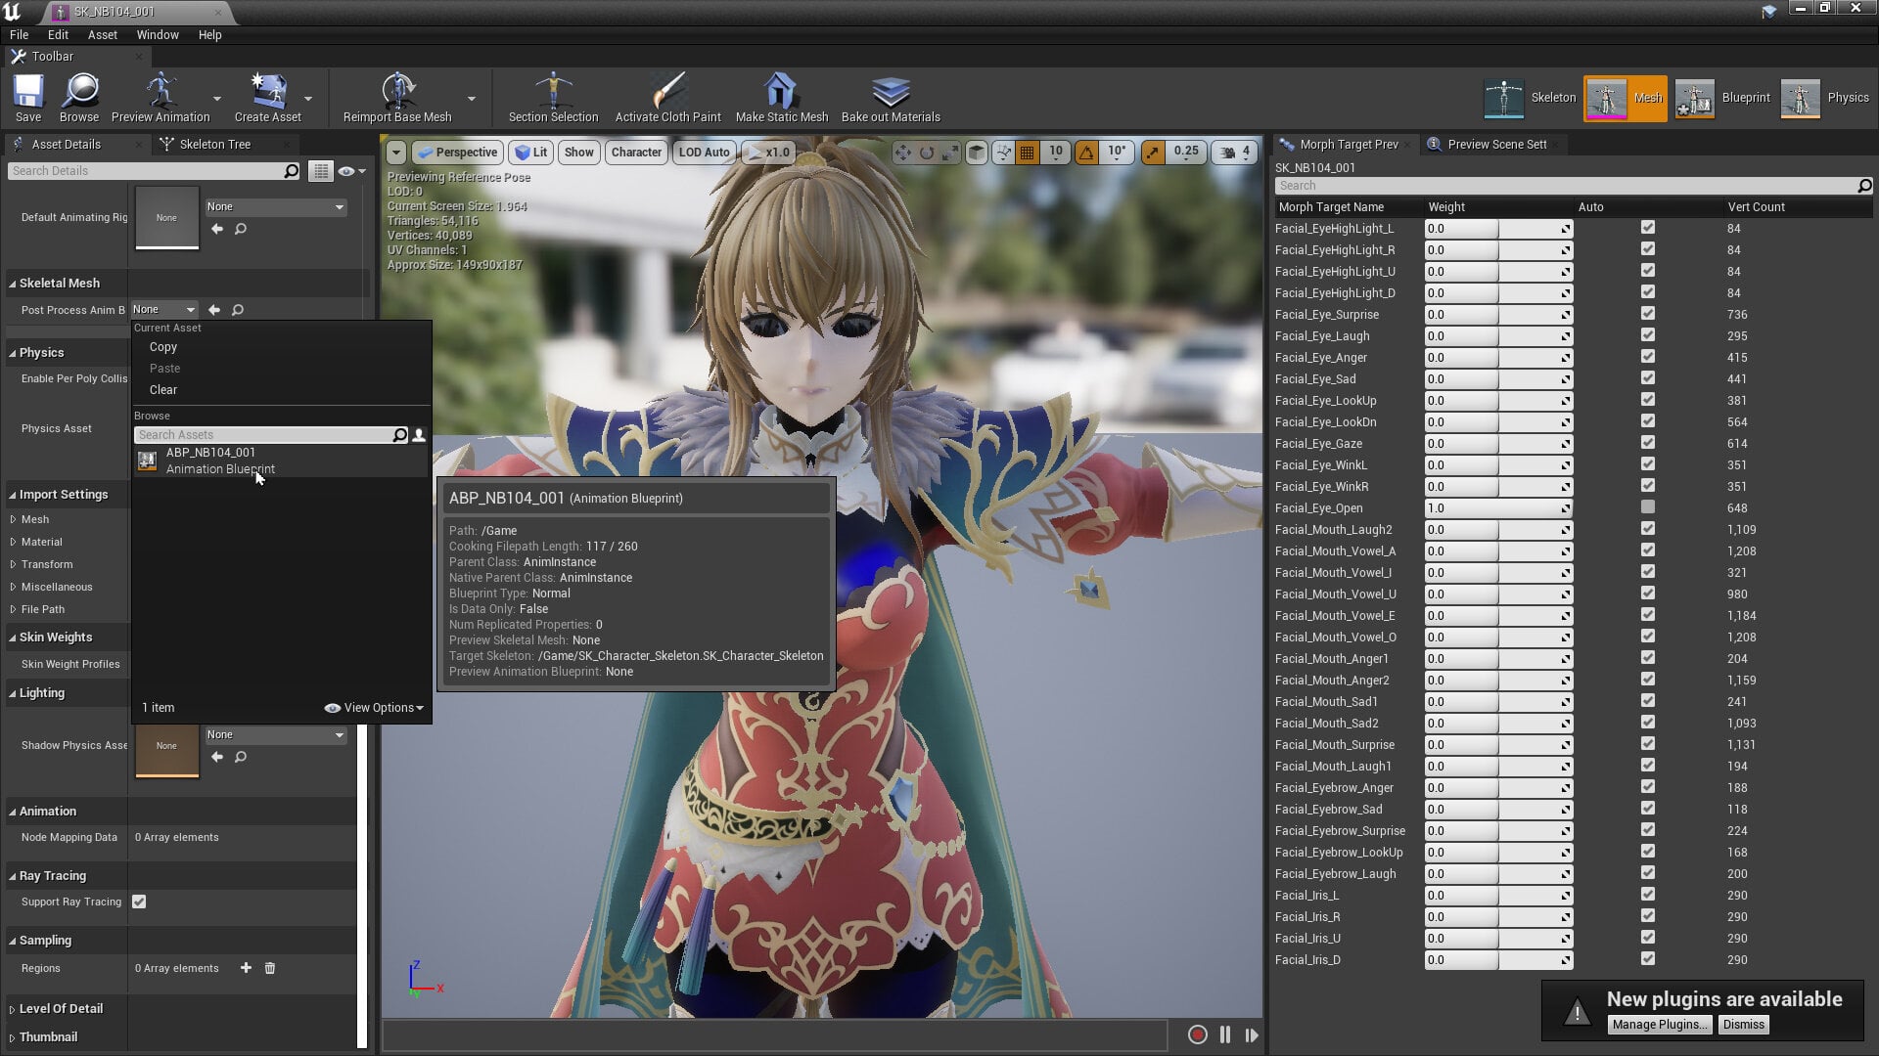Expand the Level Of Detail section

(61, 1009)
